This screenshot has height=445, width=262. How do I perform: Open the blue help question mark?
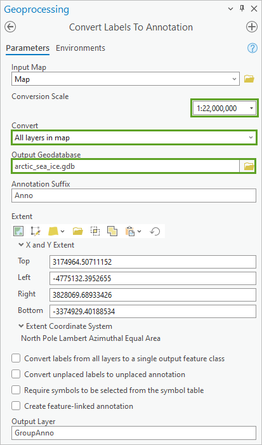click(x=252, y=48)
